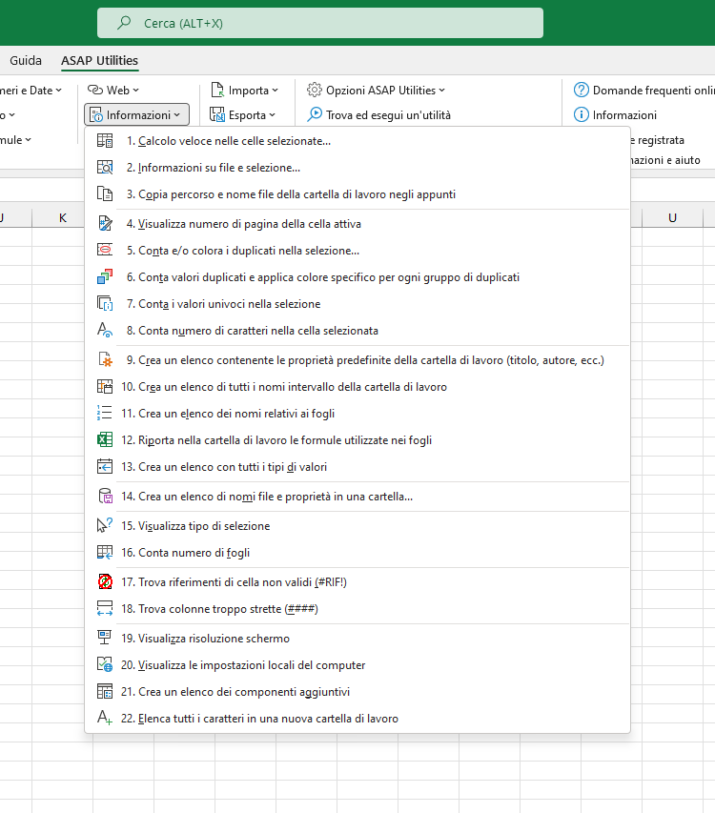715x813 pixels.
Task: Choose Visualizza risoluzione schermo
Action: coord(357,639)
